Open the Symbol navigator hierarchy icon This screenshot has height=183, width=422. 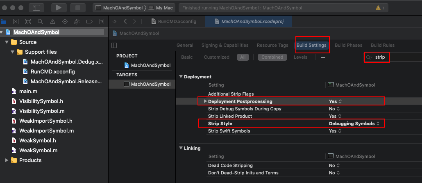click(28, 22)
